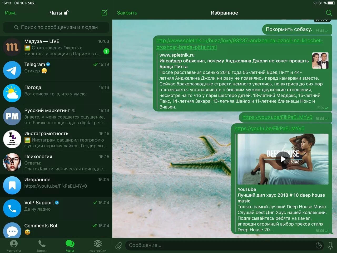Image resolution: width=337 pixels, height=253 pixels.
Task: Open the Русский маркетинг chat row text
Action: [66, 120]
